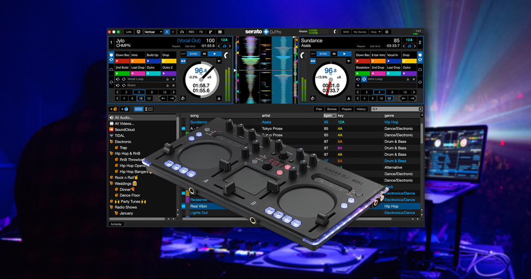Beat jump forward on deck 1

(172, 98)
